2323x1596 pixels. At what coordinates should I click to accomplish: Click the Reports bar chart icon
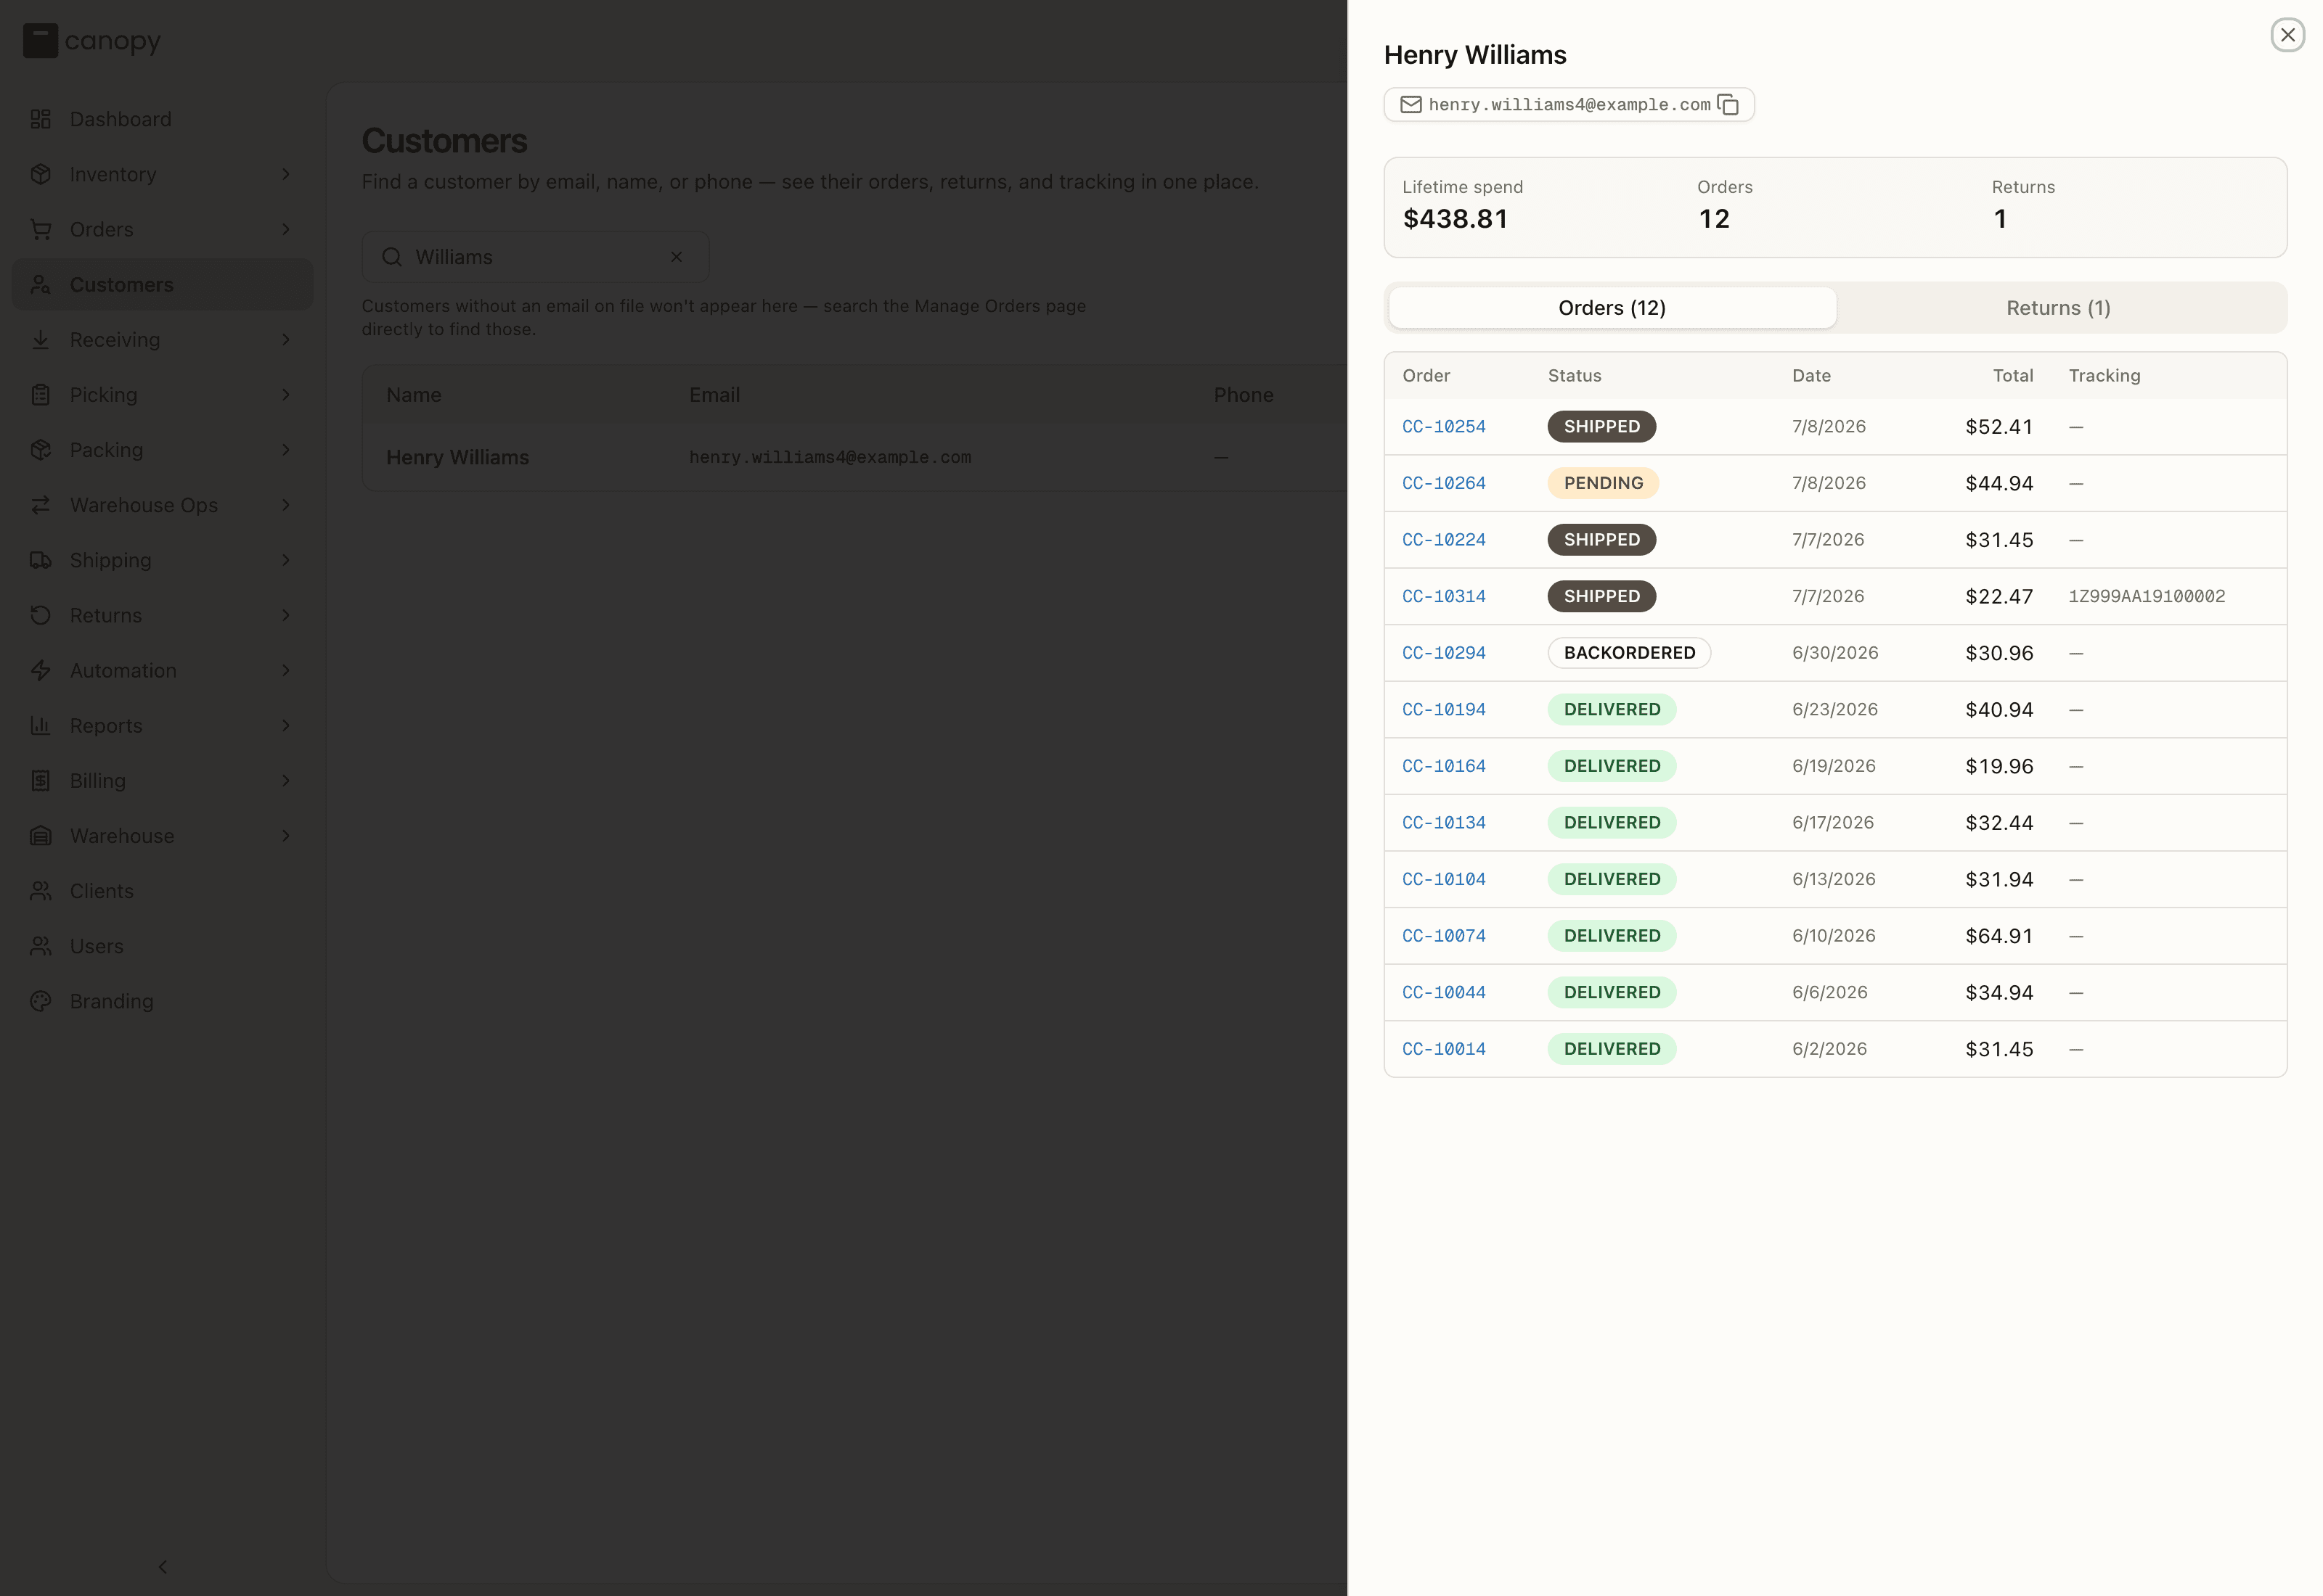point(40,725)
